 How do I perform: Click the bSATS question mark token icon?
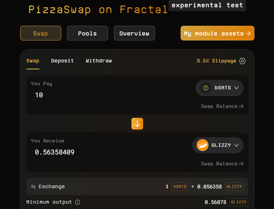pos(206,88)
